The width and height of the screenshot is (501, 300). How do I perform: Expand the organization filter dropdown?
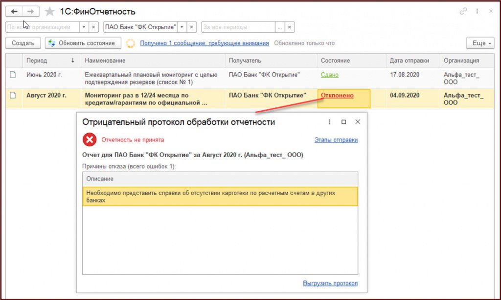click(x=84, y=27)
